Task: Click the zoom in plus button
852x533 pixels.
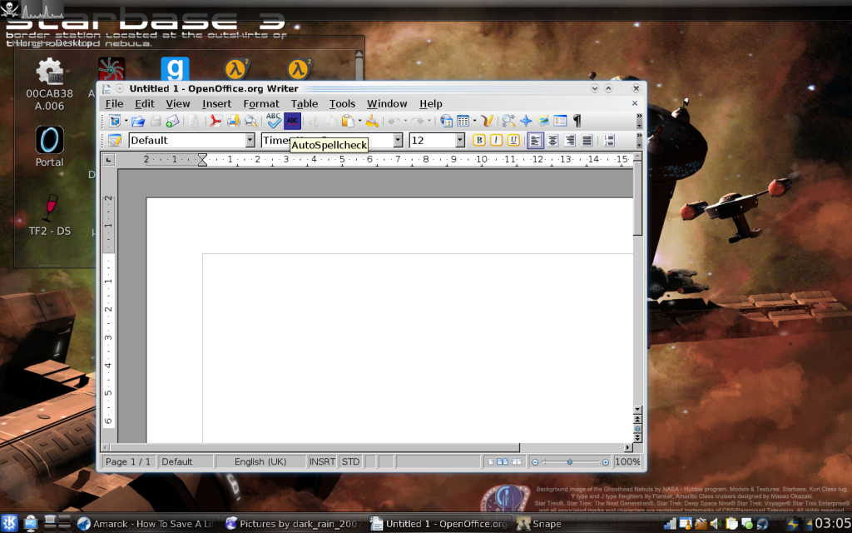Action: pos(606,461)
